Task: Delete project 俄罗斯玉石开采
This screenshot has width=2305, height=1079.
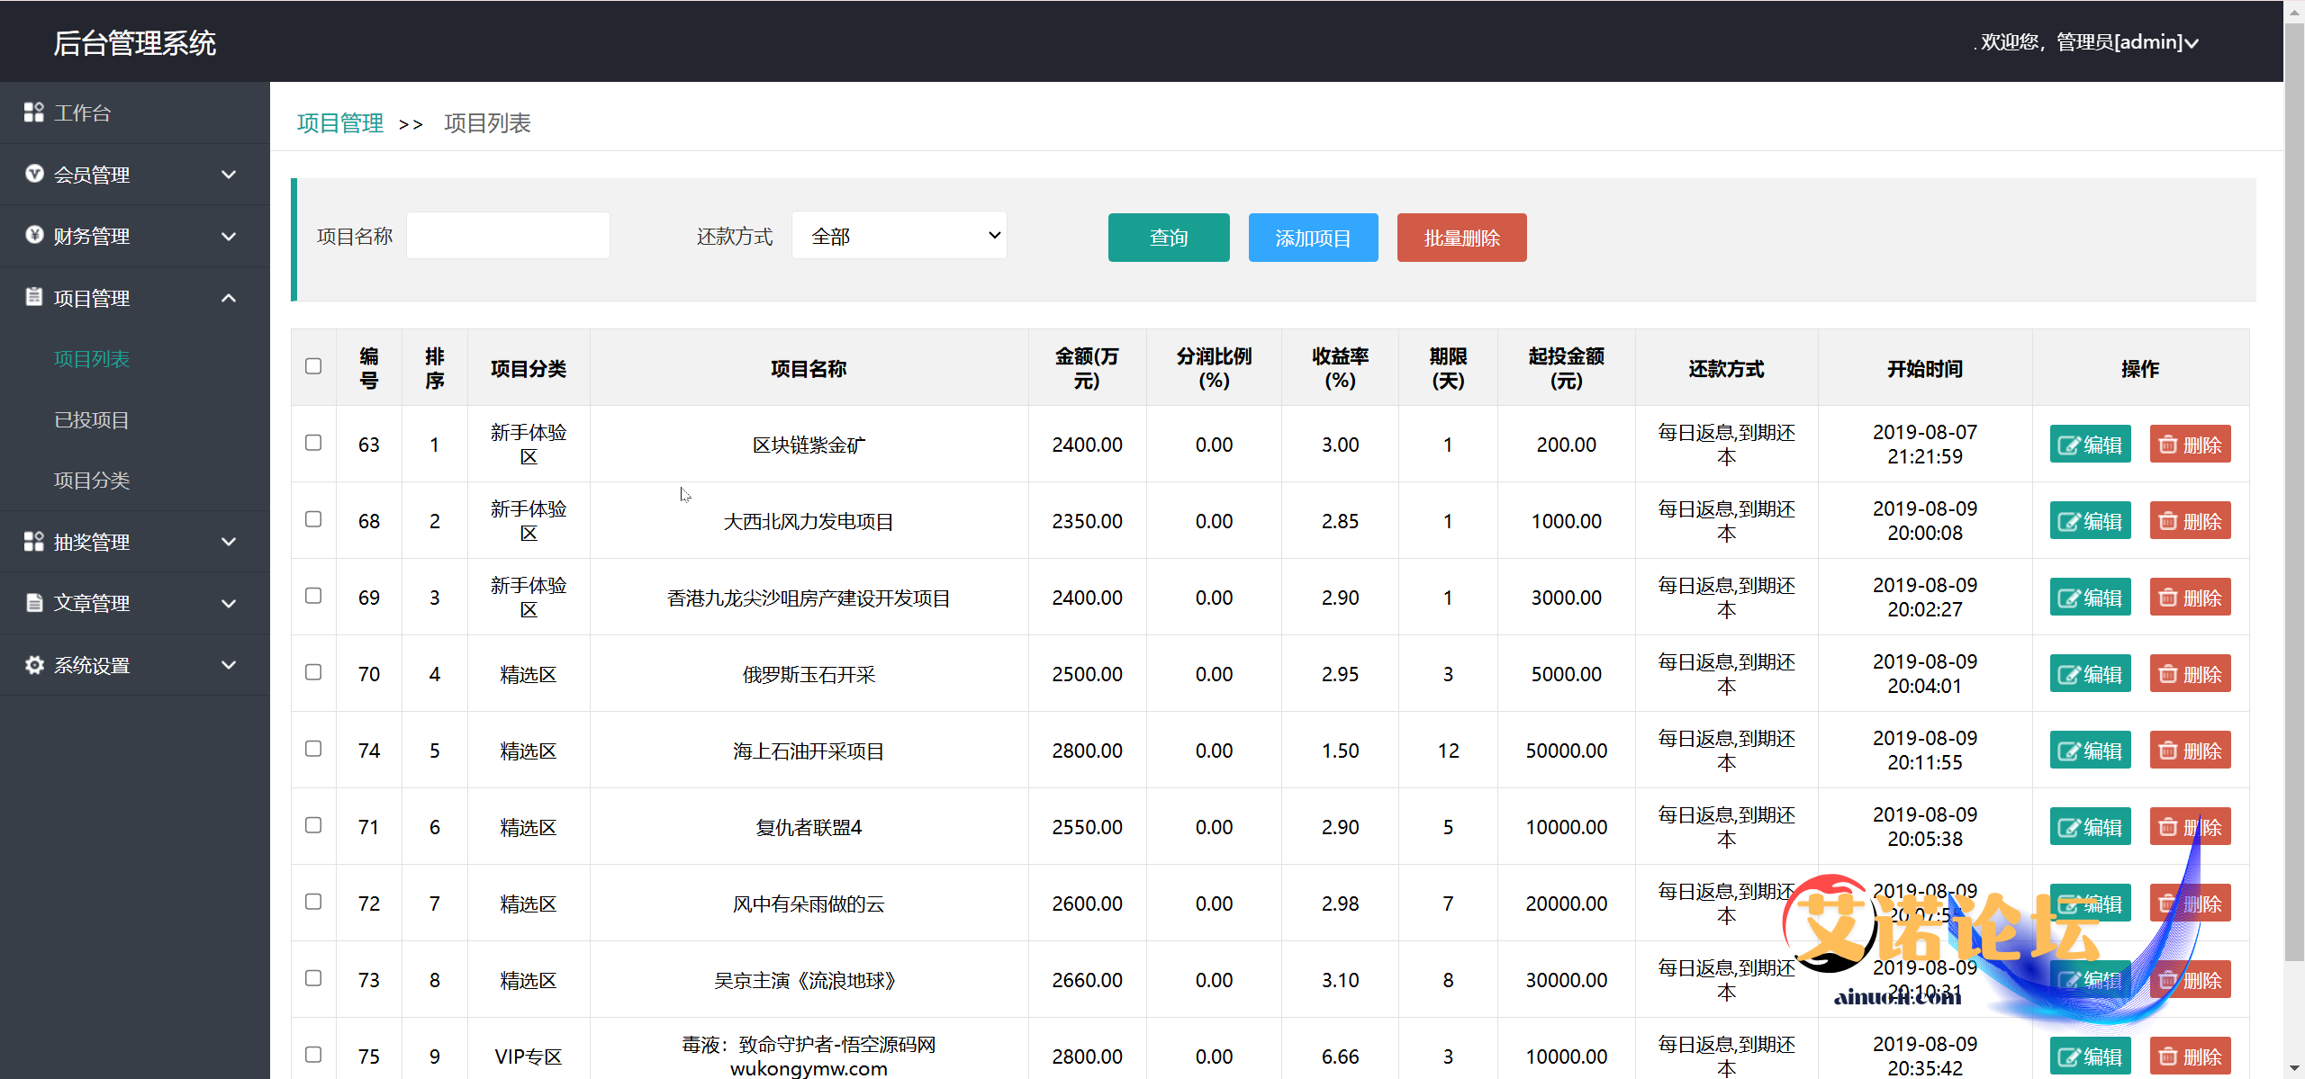Action: [x=2190, y=674]
